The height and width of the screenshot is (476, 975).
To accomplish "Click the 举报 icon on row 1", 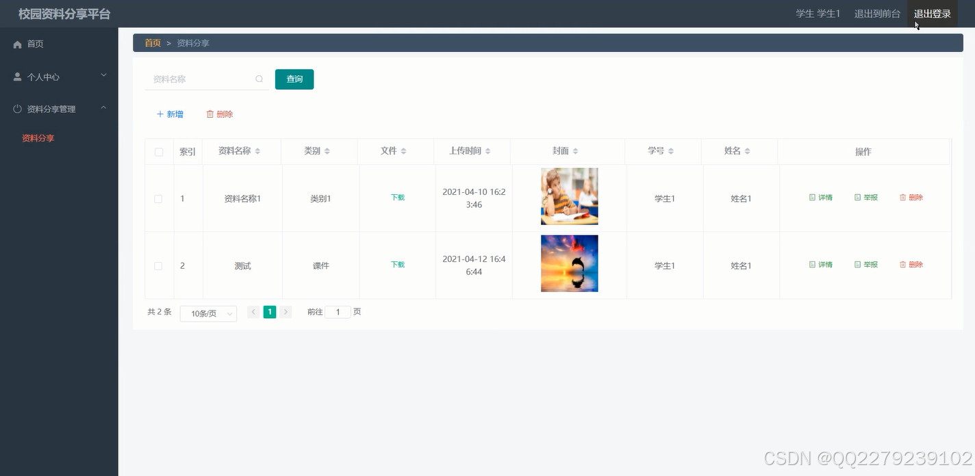I will click(x=857, y=197).
